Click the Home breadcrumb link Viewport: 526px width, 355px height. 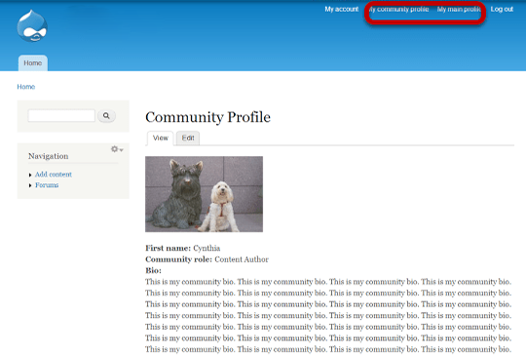pos(26,87)
